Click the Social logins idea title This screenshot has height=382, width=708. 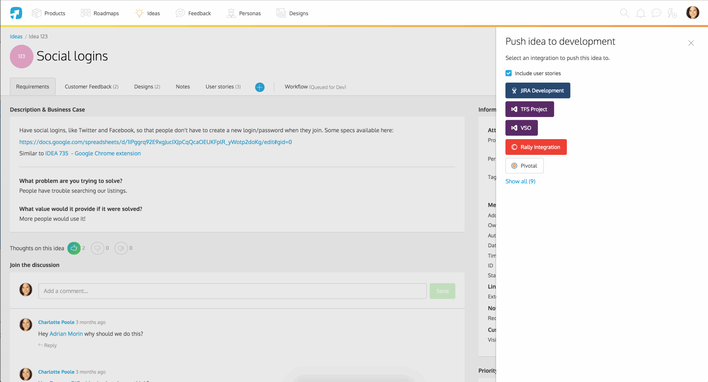[72, 56]
